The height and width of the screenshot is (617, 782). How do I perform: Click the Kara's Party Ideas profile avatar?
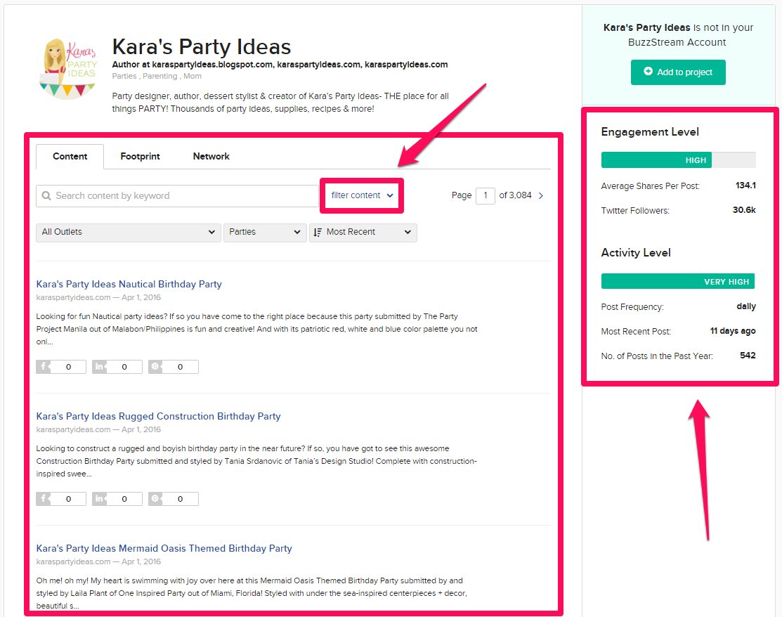[67, 67]
